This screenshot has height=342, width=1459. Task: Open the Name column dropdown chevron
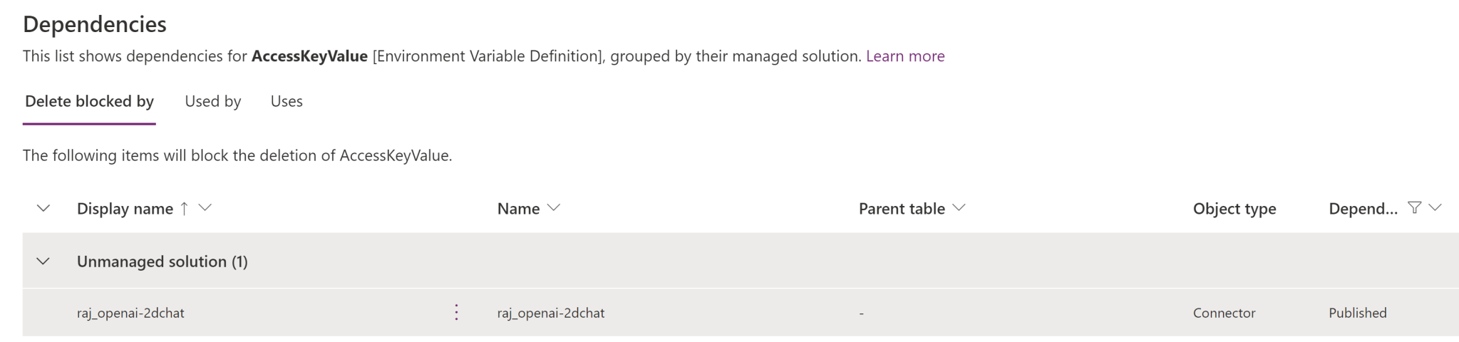point(554,208)
